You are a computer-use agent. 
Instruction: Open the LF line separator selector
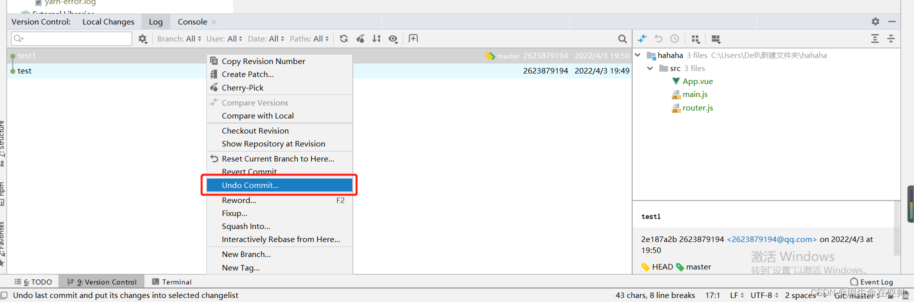pyautogui.click(x=737, y=295)
